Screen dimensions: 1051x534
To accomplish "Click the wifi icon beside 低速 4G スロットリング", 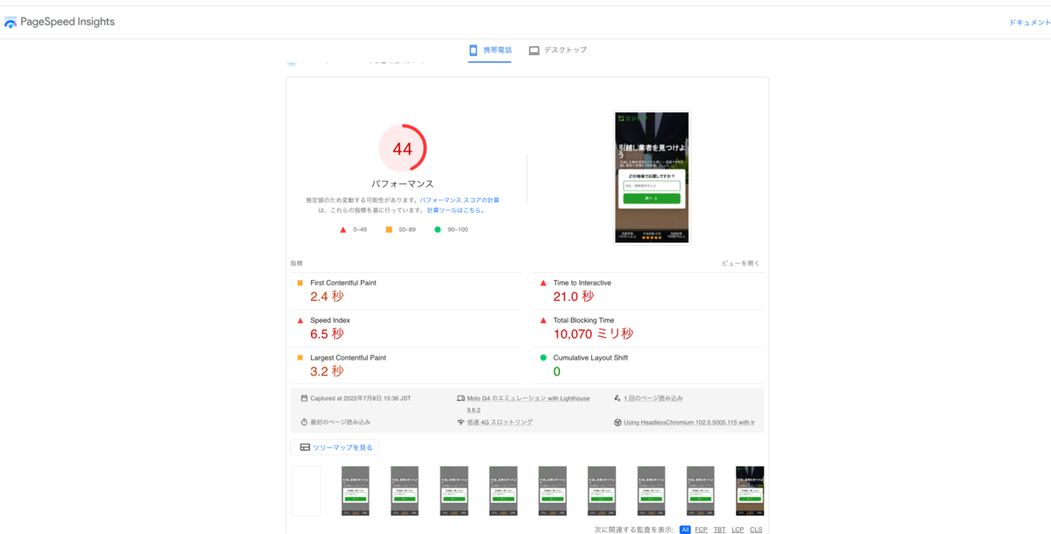I will click(461, 422).
